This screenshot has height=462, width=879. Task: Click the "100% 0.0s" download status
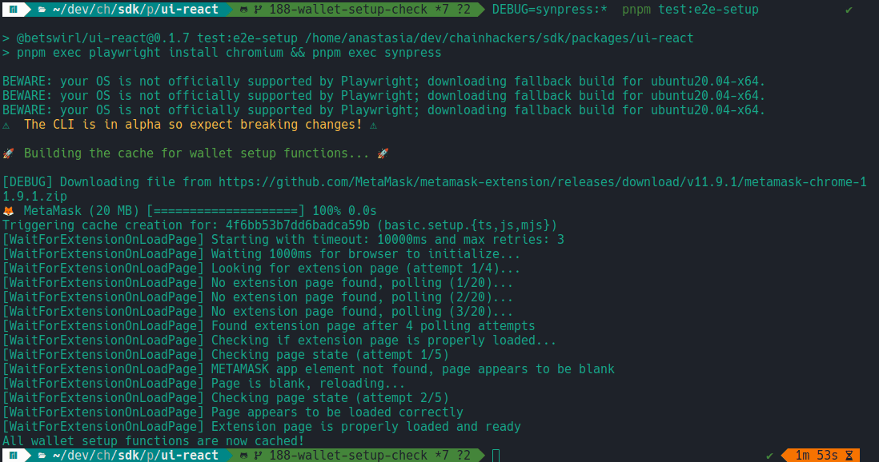(345, 211)
